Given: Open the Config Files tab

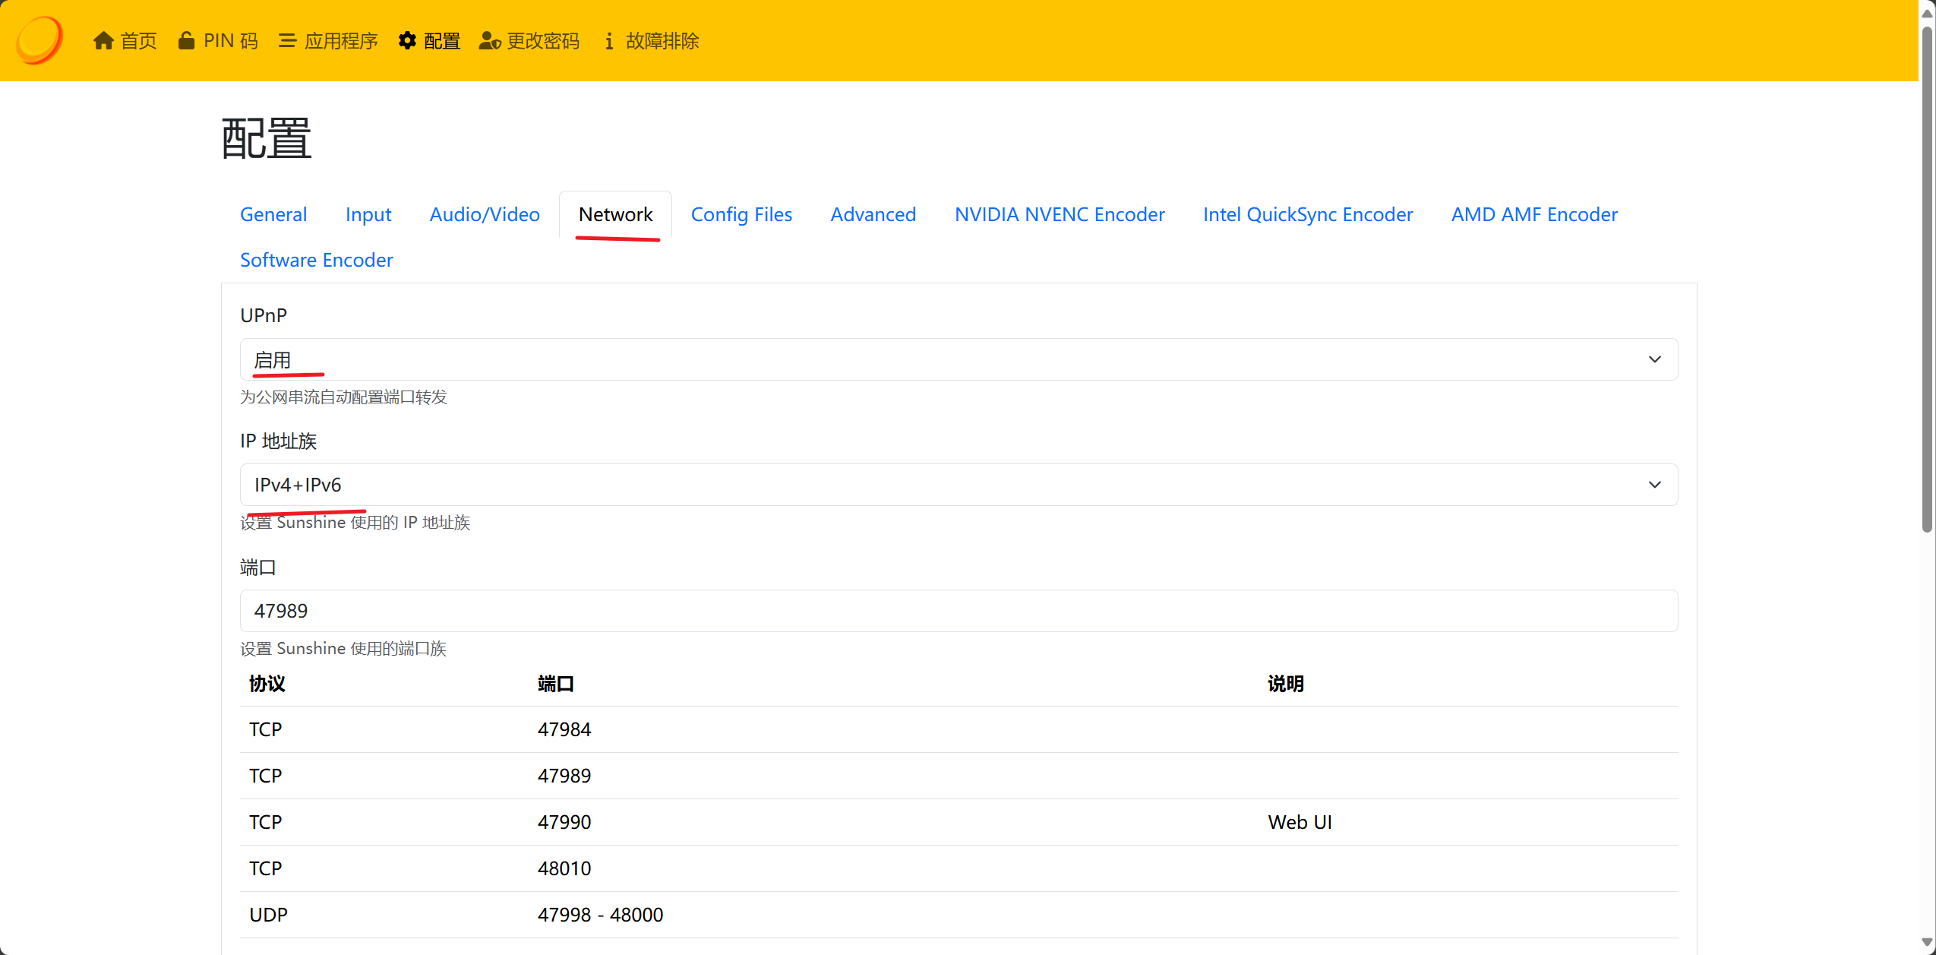Looking at the screenshot, I should coord(741,214).
